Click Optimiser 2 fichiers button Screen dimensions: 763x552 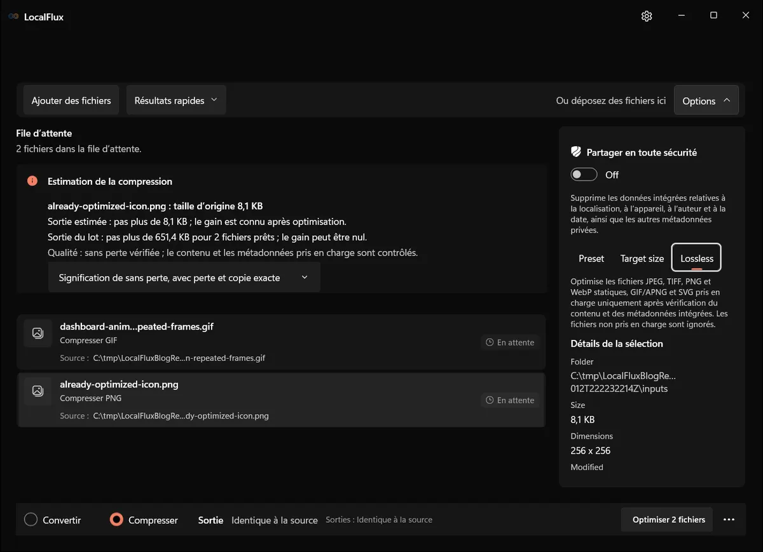(x=668, y=520)
